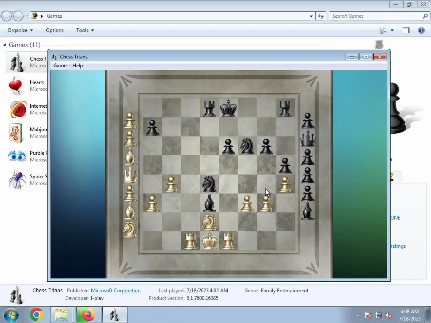Viewport: 431px width, 323px height.
Task: Open the Tools dropdown menu
Action: point(85,30)
